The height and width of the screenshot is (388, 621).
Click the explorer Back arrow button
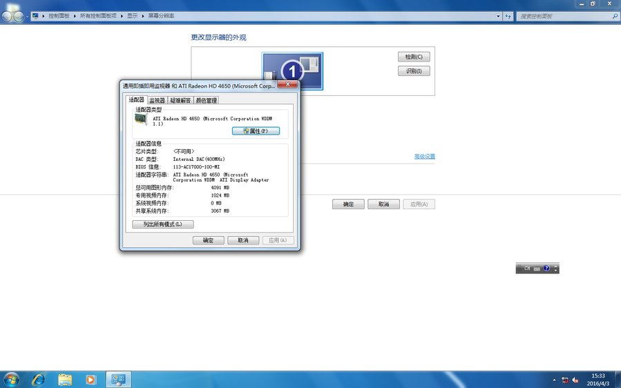pyautogui.click(x=8, y=15)
